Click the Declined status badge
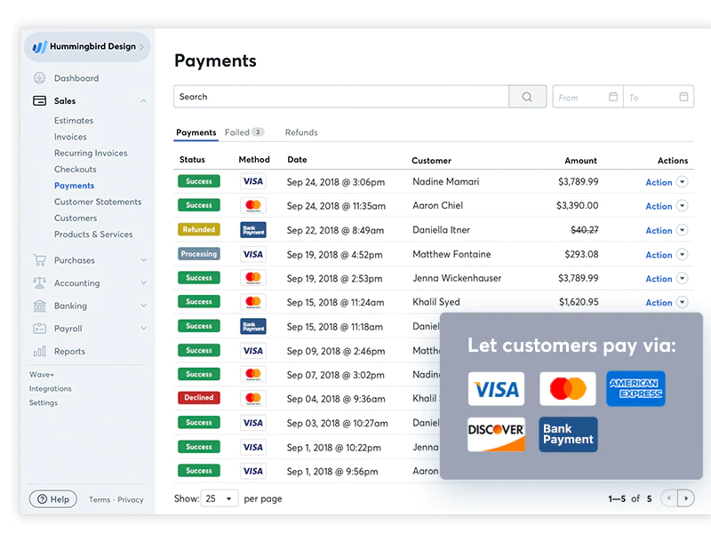The width and height of the screenshot is (711, 533). coord(198,397)
